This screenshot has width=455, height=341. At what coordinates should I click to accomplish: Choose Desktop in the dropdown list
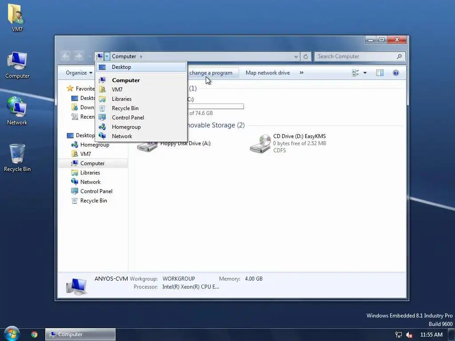141,67
